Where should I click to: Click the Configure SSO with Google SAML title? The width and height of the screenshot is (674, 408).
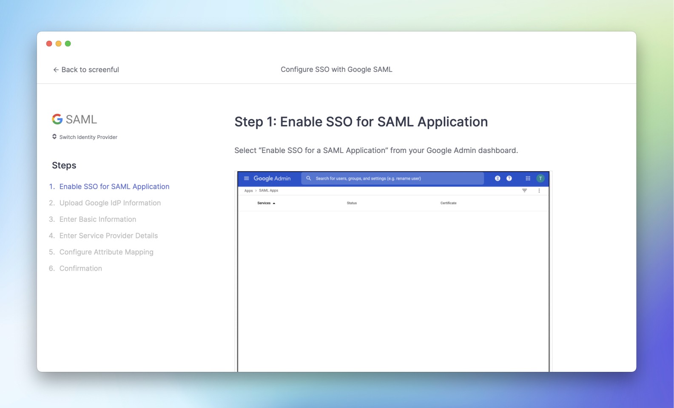click(x=336, y=69)
